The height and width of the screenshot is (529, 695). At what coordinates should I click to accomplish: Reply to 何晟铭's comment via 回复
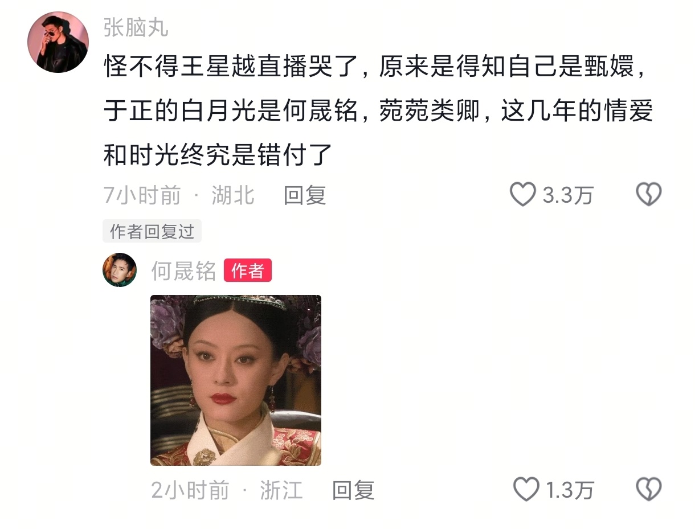(x=353, y=490)
